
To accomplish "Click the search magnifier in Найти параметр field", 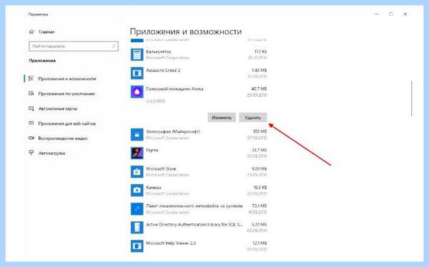I will (114, 46).
